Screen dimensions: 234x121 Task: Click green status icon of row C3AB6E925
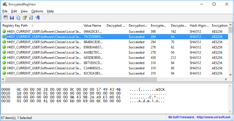(x=4, y=68)
